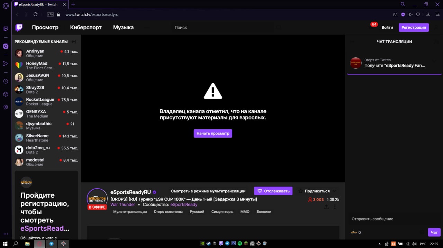The width and height of the screenshot is (443, 248).
Task: Open Instagram in Opera sidebar
Action: tap(6, 46)
